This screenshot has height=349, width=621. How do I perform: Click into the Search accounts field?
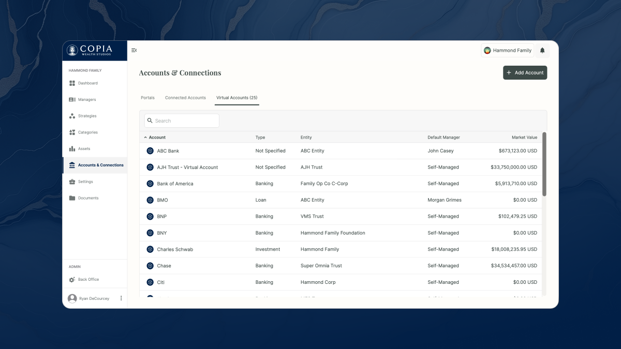(x=182, y=121)
